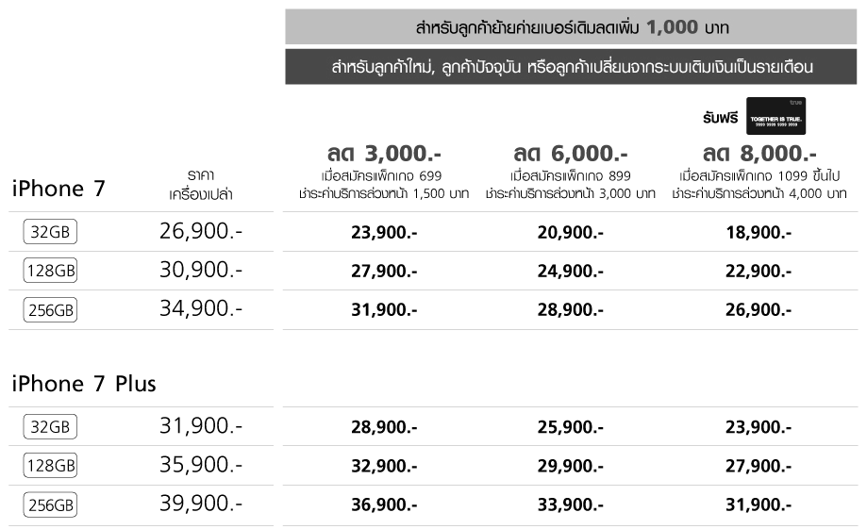
Task: Choose the 256GB badge under iPhone 7
Action: (x=51, y=309)
